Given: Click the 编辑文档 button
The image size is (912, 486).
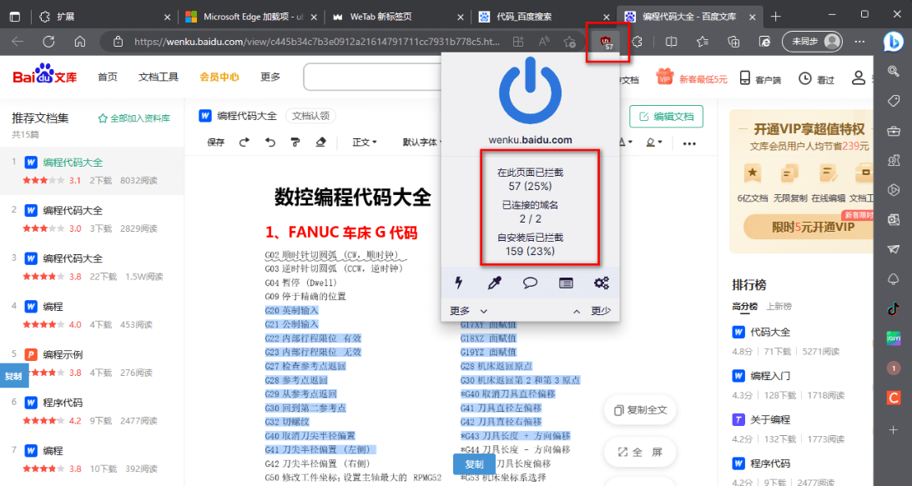Looking at the screenshot, I should (667, 116).
